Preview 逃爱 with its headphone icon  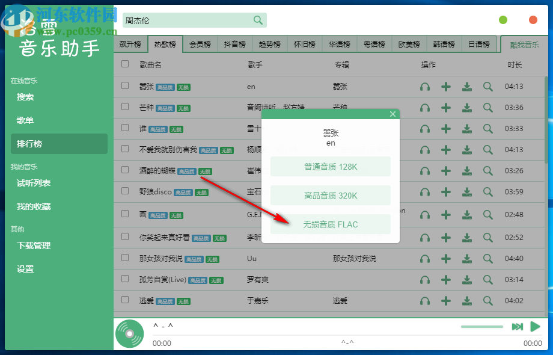[x=425, y=301]
